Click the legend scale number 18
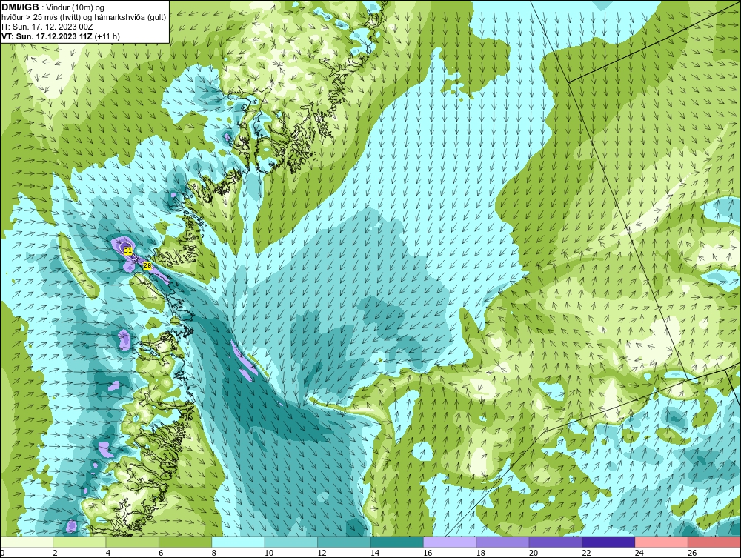 coord(481,553)
